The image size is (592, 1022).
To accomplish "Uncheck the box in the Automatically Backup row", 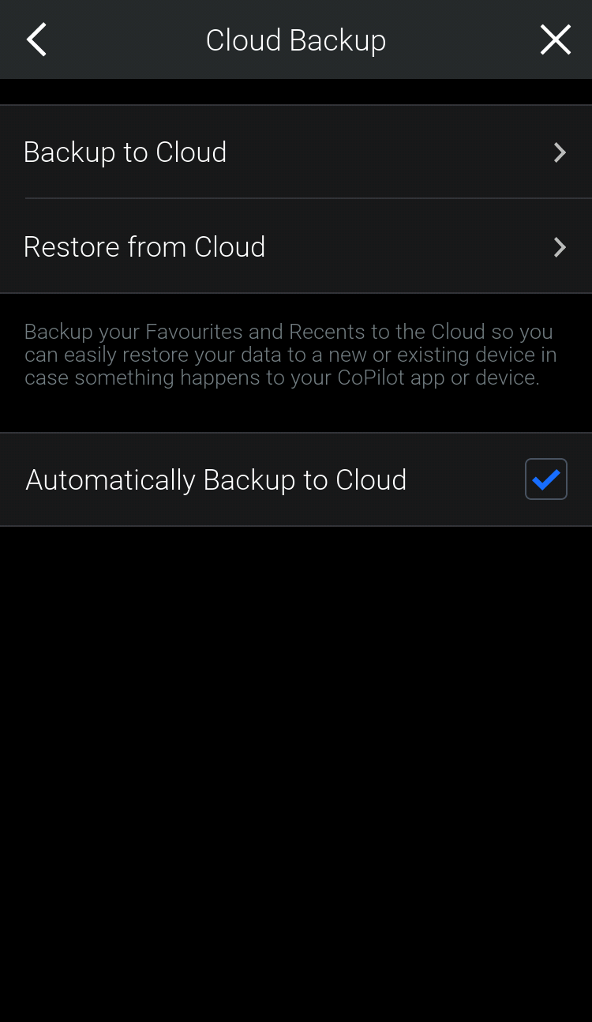I will [546, 479].
